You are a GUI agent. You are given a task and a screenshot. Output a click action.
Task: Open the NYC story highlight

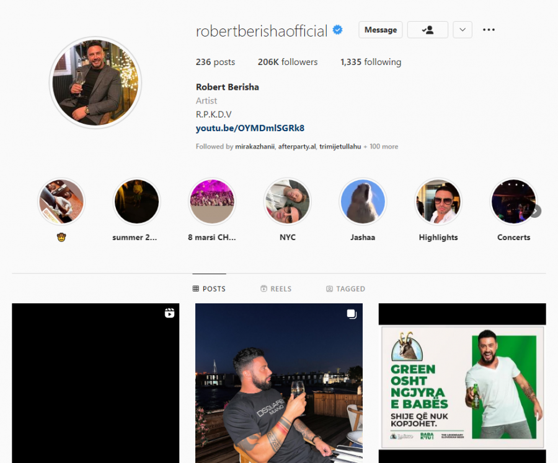point(288,201)
